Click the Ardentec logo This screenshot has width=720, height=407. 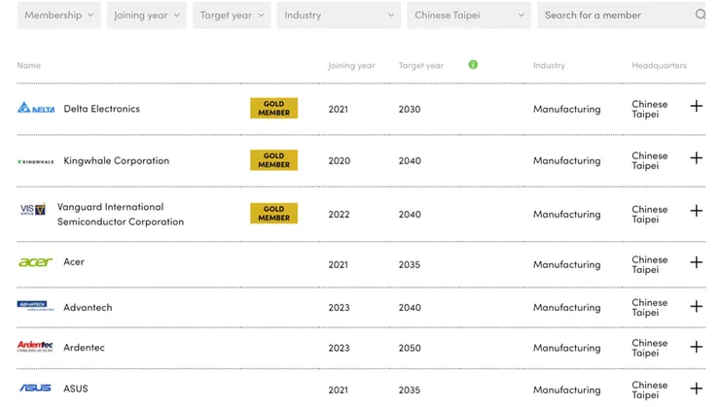[x=35, y=347]
